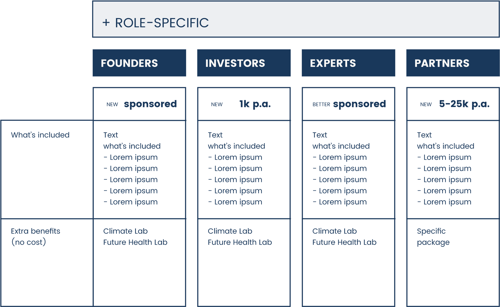Image resolution: width=500 pixels, height=307 pixels.
Task: Click the BETTER badge under Experts
Action: (x=321, y=104)
